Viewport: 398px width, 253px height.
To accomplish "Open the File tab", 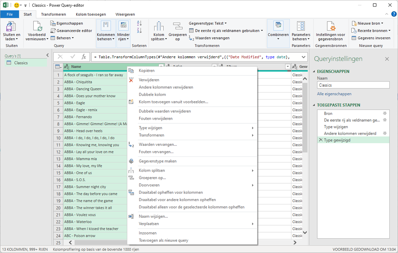I will click(10, 14).
